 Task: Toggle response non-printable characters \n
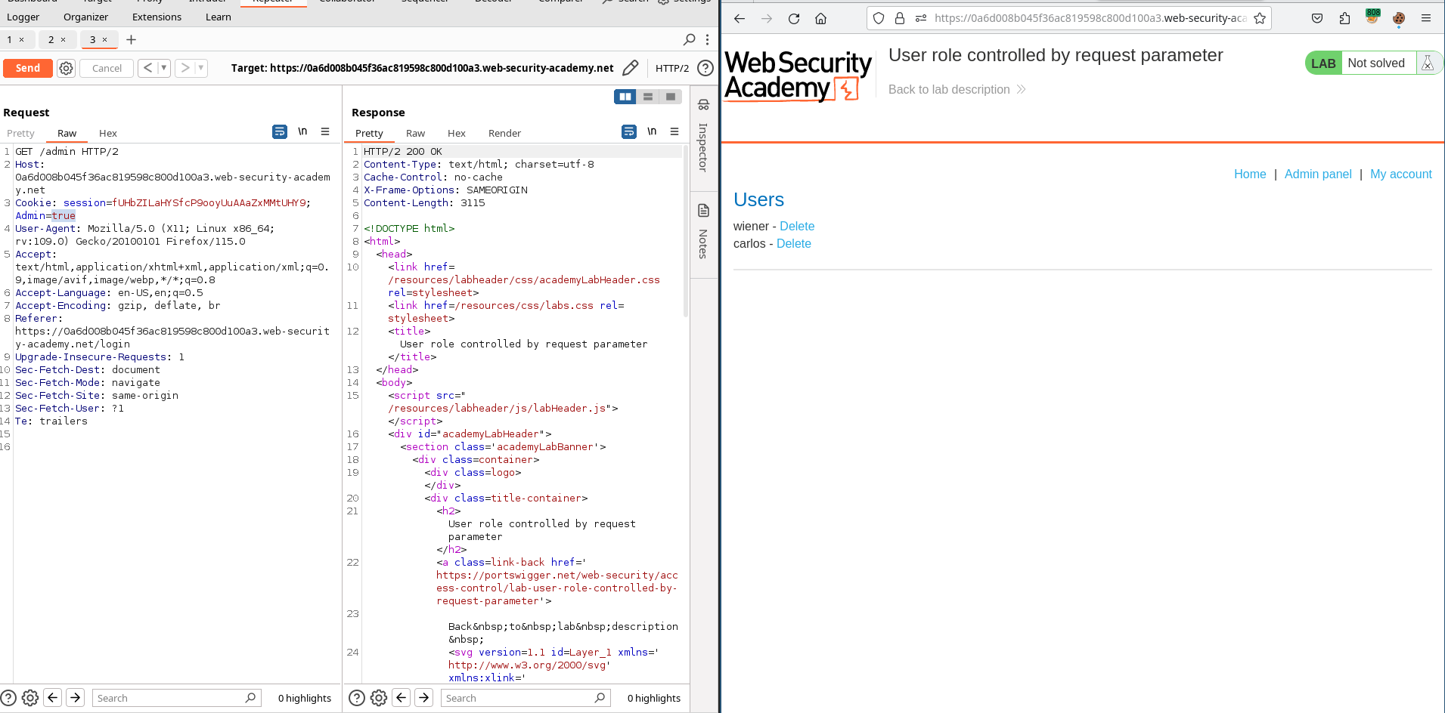(652, 131)
